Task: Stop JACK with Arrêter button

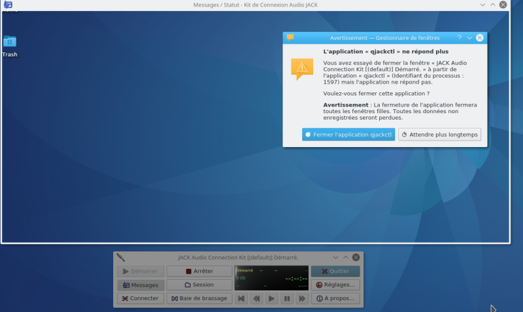Action: click(x=199, y=271)
